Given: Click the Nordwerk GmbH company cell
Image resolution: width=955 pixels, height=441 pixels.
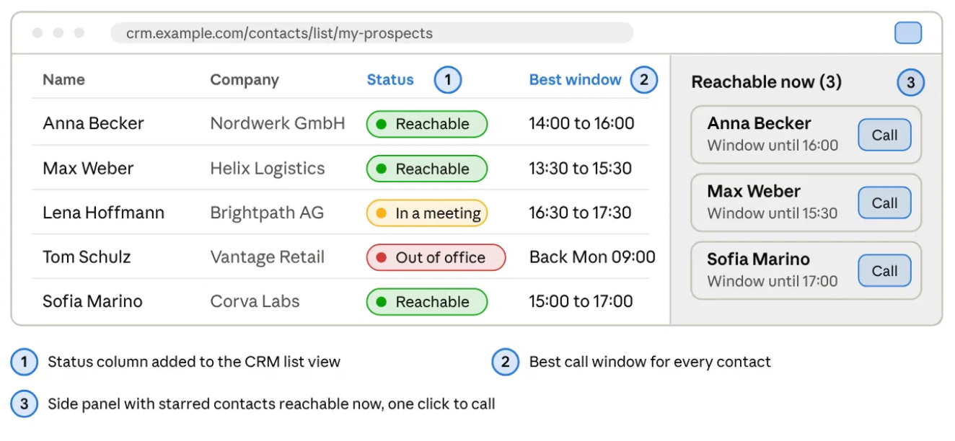Looking at the screenshot, I should click(x=278, y=123).
